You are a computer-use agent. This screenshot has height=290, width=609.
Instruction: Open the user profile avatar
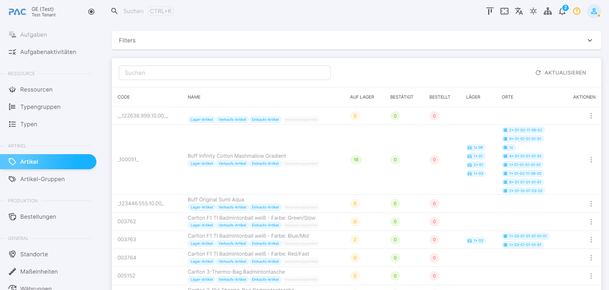click(594, 11)
